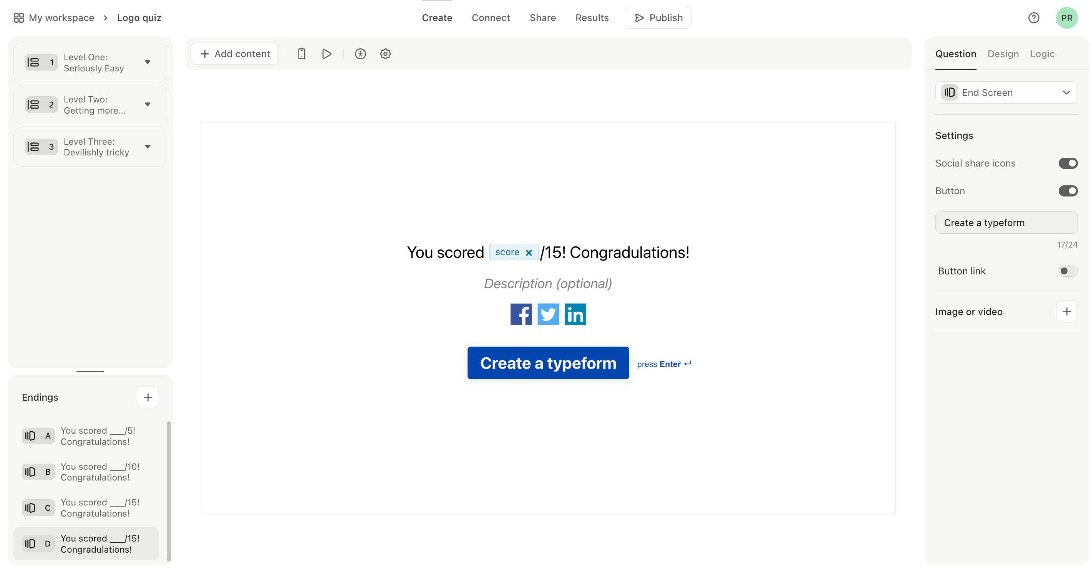Click the Add content button
The width and height of the screenshot is (1091, 568).
tap(234, 54)
